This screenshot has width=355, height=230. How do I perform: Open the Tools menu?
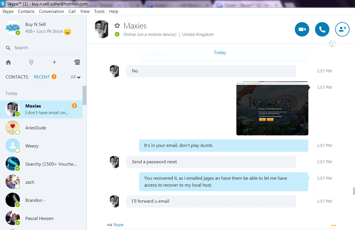[x=99, y=11]
